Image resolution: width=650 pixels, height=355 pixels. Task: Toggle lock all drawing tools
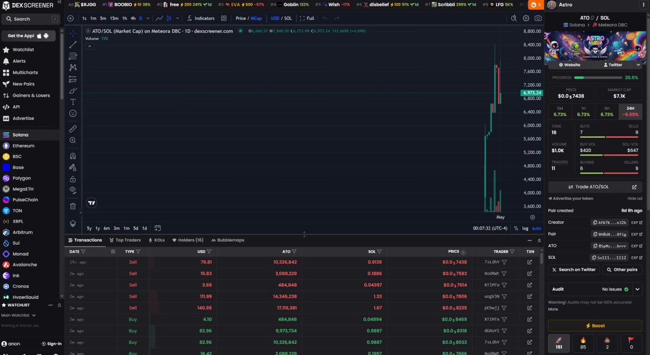(73, 179)
